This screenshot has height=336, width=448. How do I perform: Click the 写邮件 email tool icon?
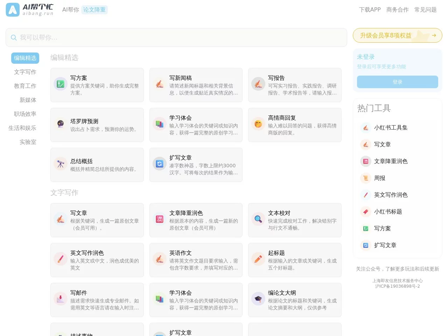[60, 299]
